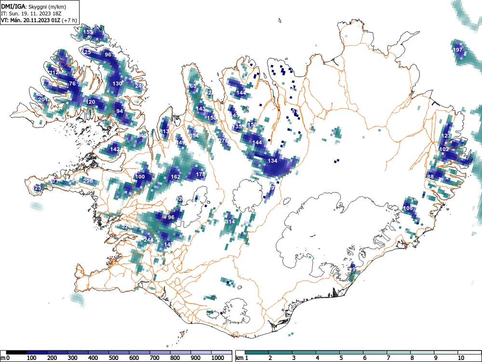Viewport: 482px width, 362px height.
Task: Select the 156 visibility value
Action: click(x=252, y=125)
